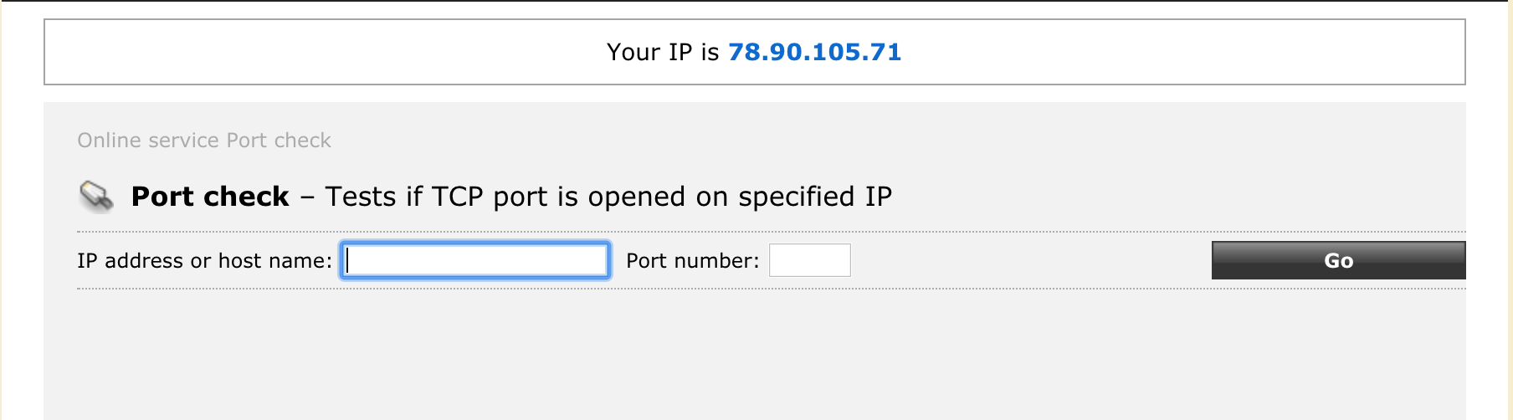Click the Port check network plug icon

(x=96, y=197)
